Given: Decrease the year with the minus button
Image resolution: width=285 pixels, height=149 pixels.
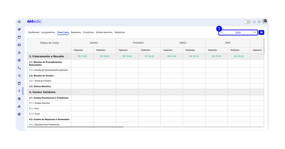Looking at the screenshot, I should click(222, 32).
